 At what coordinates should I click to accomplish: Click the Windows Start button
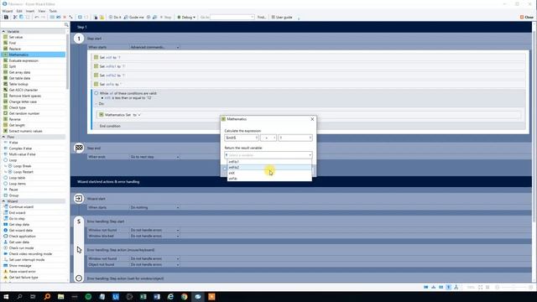(x=6, y=296)
